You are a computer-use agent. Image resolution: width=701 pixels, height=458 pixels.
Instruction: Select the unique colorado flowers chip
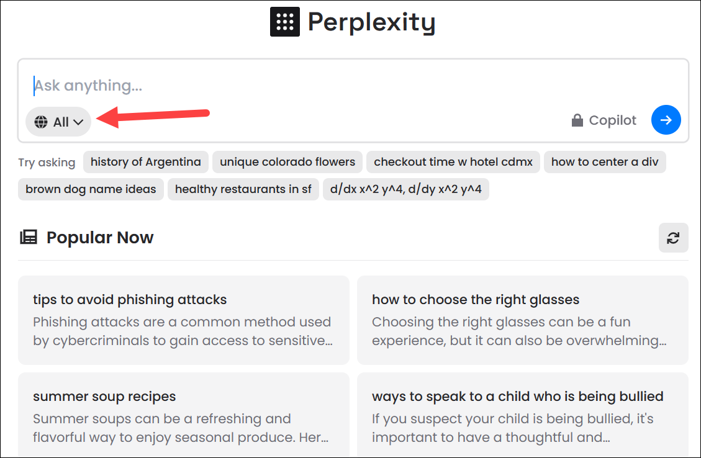(287, 161)
